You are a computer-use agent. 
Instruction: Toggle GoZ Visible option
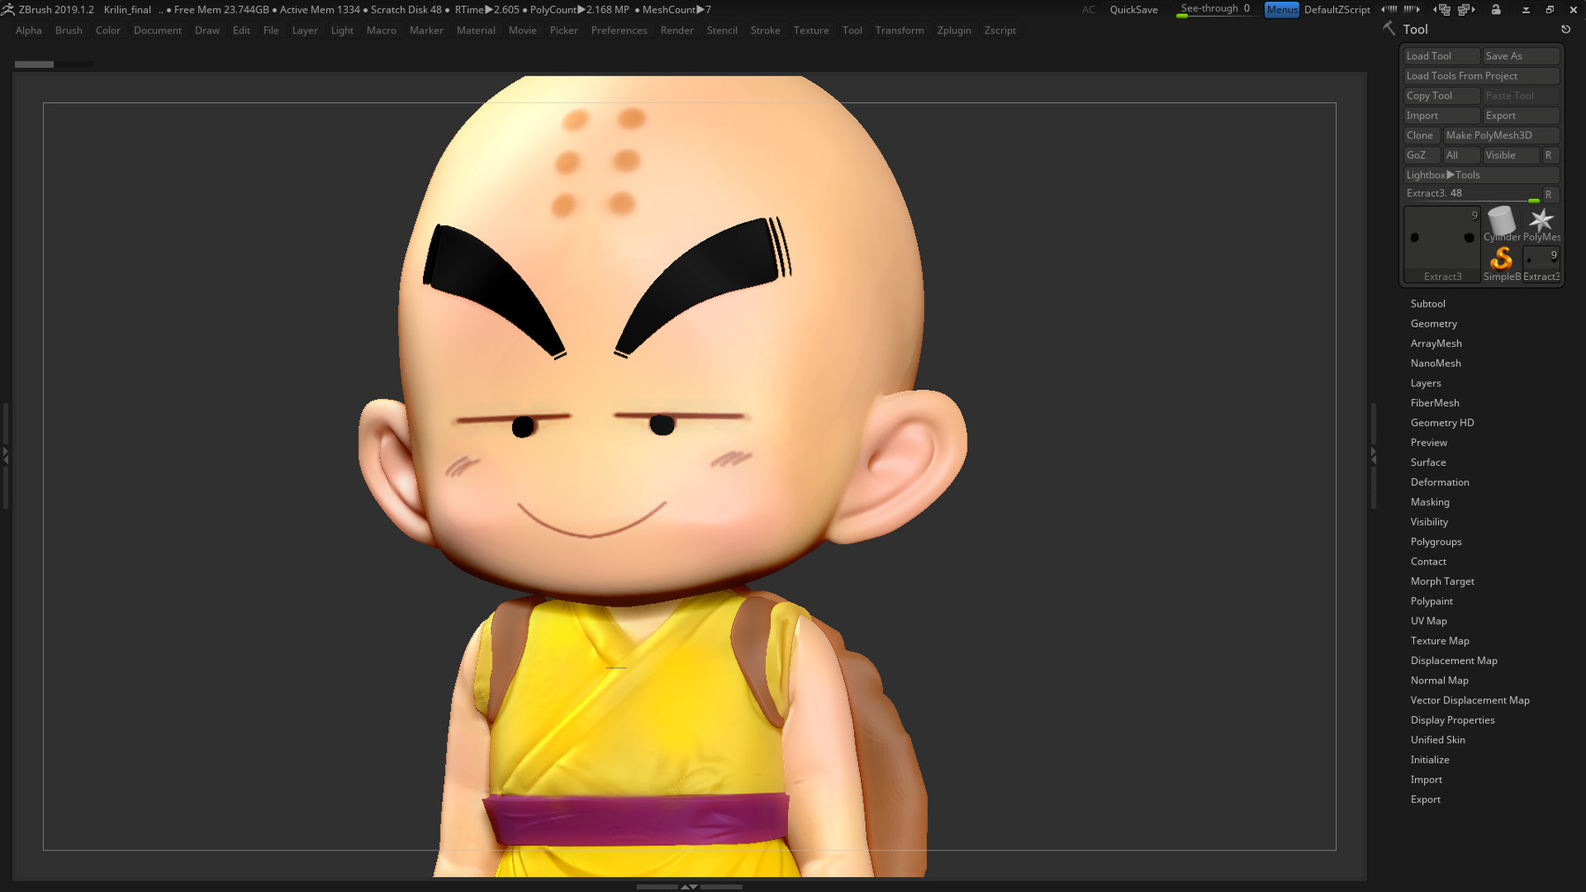[x=1510, y=155]
